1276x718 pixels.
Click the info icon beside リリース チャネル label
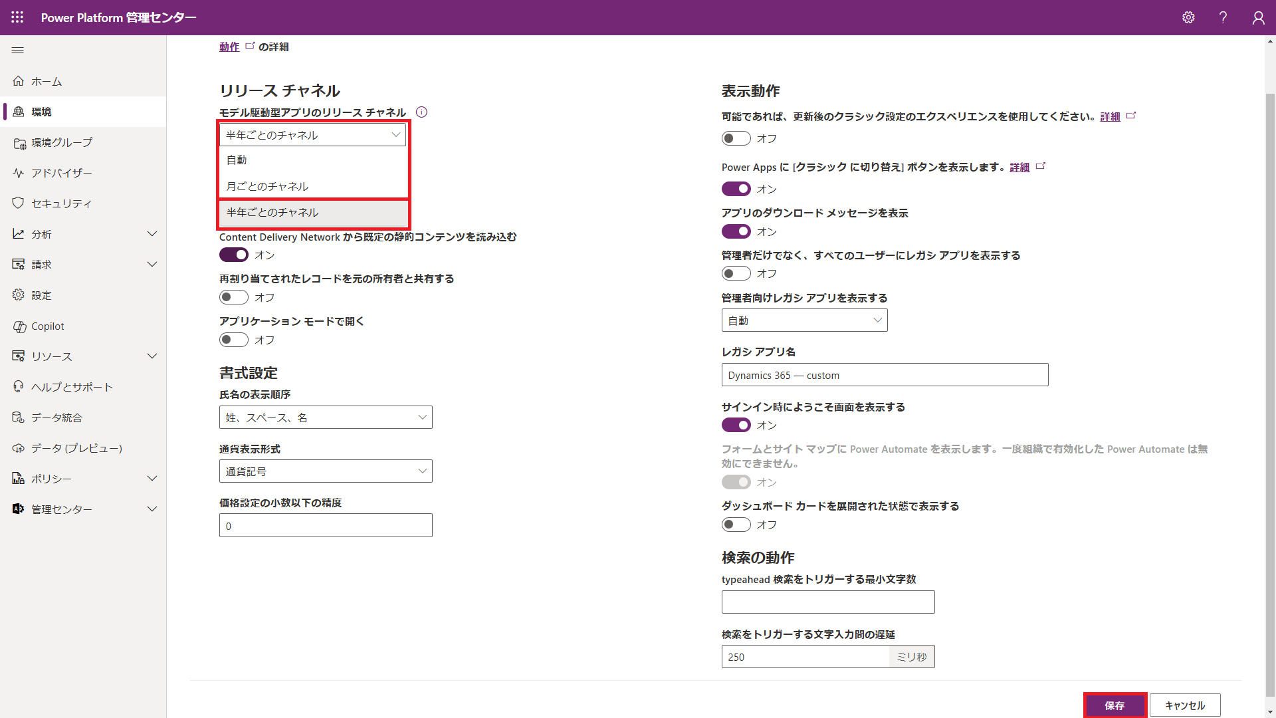pyautogui.click(x=421, y=112)
